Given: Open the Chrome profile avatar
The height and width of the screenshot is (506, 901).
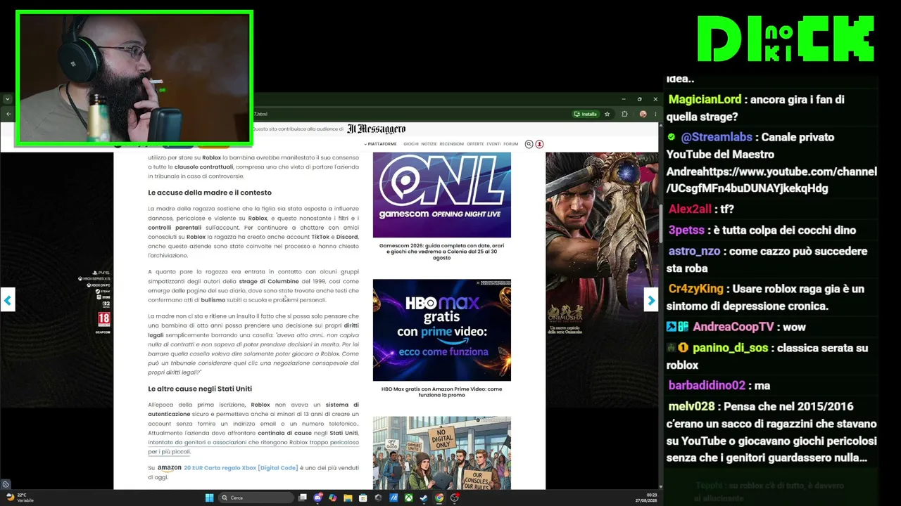Looking at the screenshot, I should pos(643,114).
